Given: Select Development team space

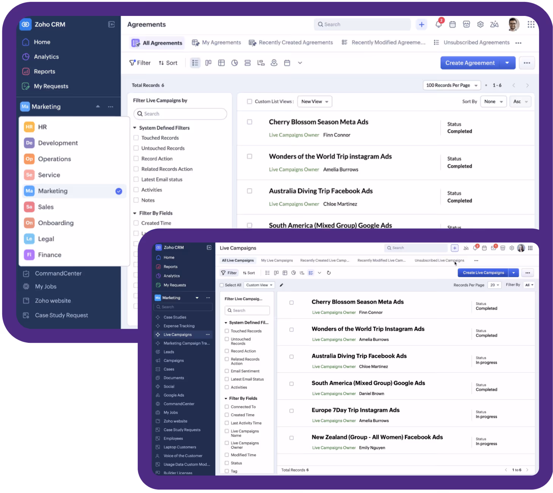Looking at the screenshot, I should pyautogui.click(x=74, y=143).
